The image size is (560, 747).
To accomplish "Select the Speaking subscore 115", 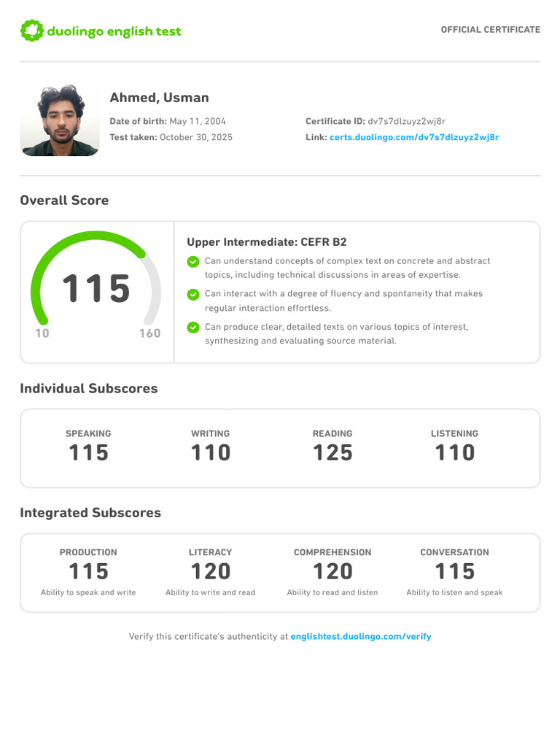I will (88, 452).
